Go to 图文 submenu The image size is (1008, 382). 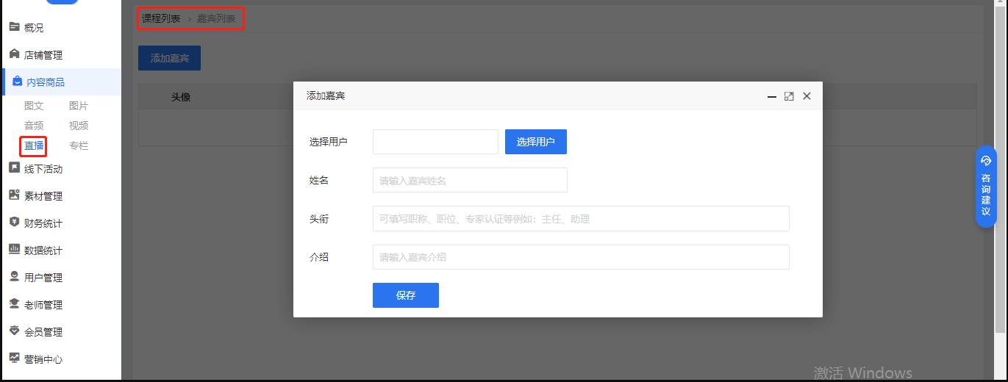coord(34,106)
